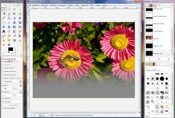Screen dimensions: 175x118
Task: Open the Filtri menu
Action: [92, 5]
